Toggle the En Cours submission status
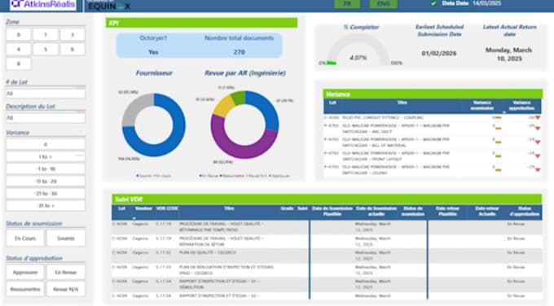Viewport: 554px width, 306px height. 25,238
